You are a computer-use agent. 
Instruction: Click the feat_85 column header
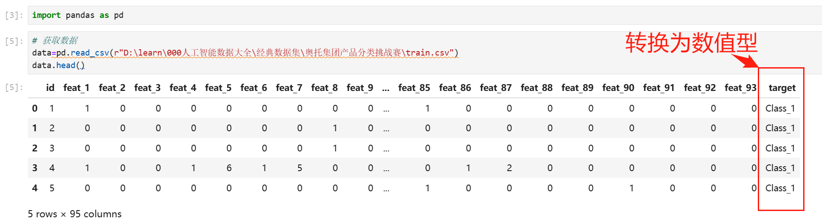click(x=414, y=88)
